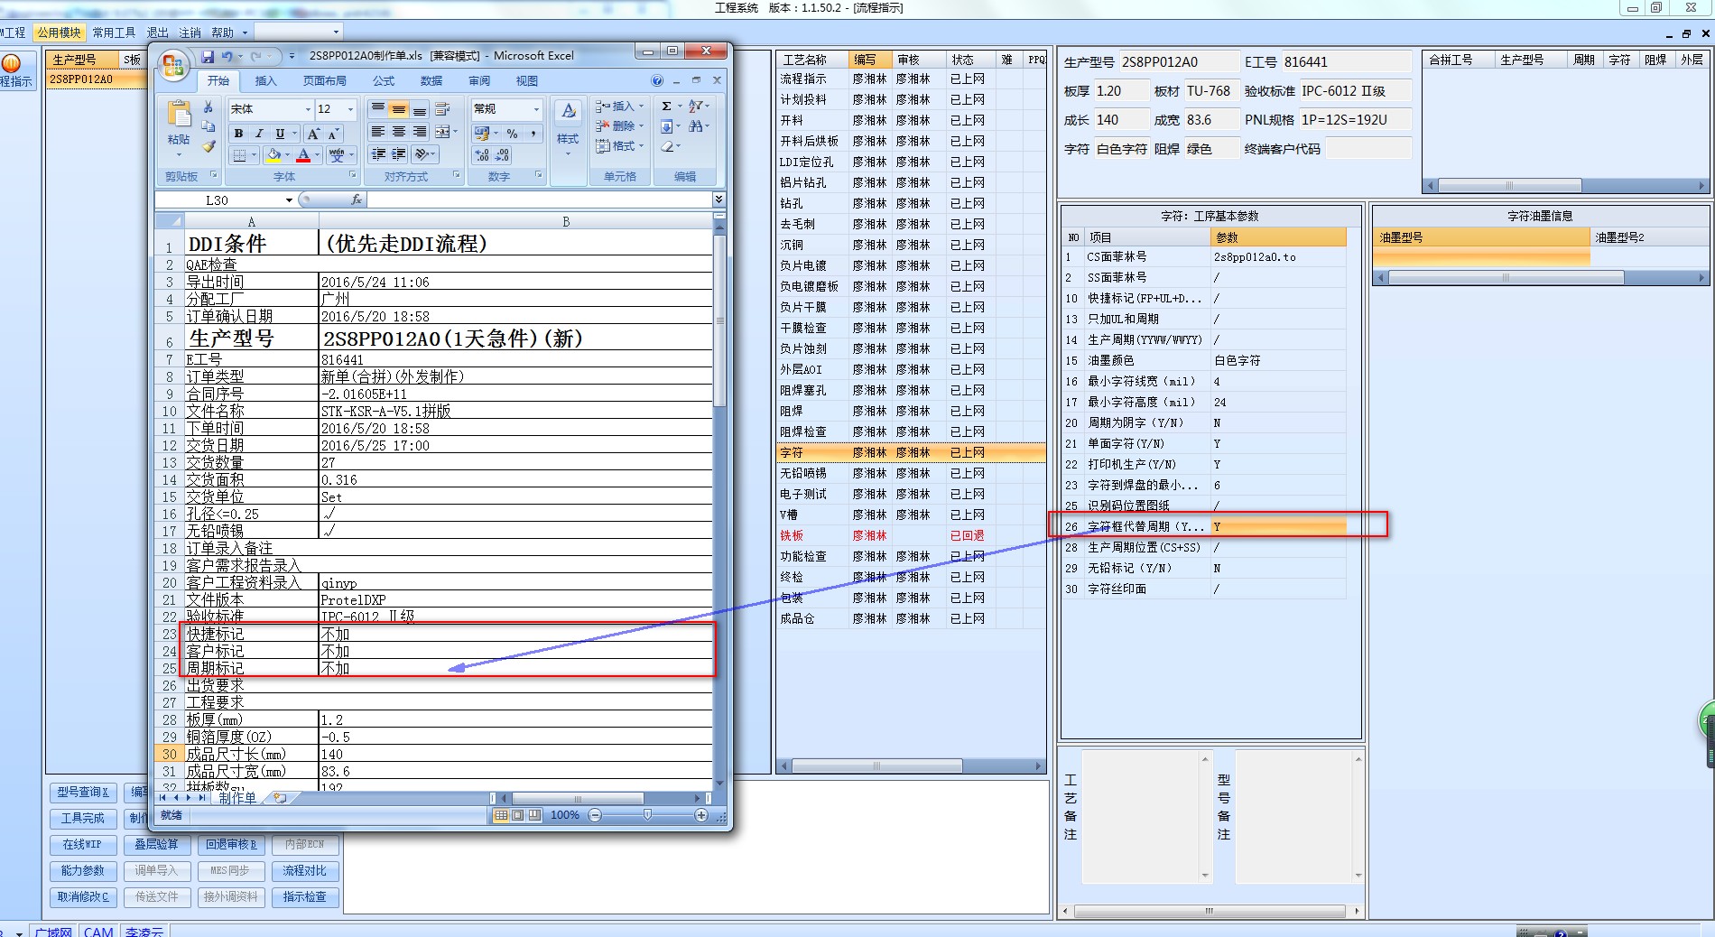This screenshot has width=1715, height=937.
Task: Click the 取消修改C button
Action: click(82, 896)
